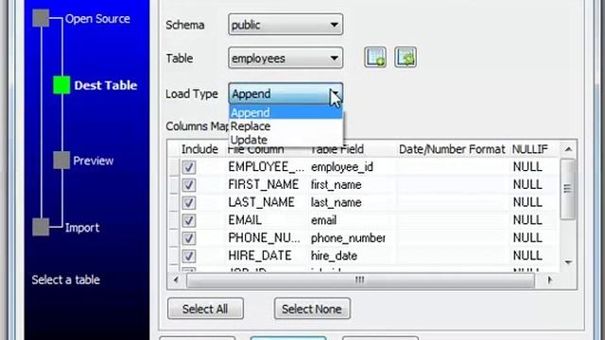605x340 pixels.
Task: Uncheck Include for PHONE_NU... row
Action: [189, 238]
